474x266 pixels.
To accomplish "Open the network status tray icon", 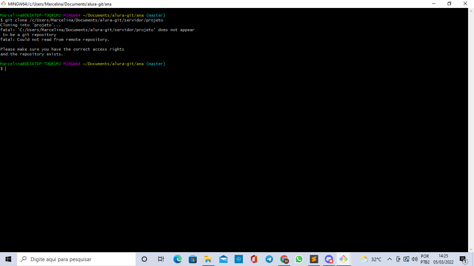I will tap(406, 259).
